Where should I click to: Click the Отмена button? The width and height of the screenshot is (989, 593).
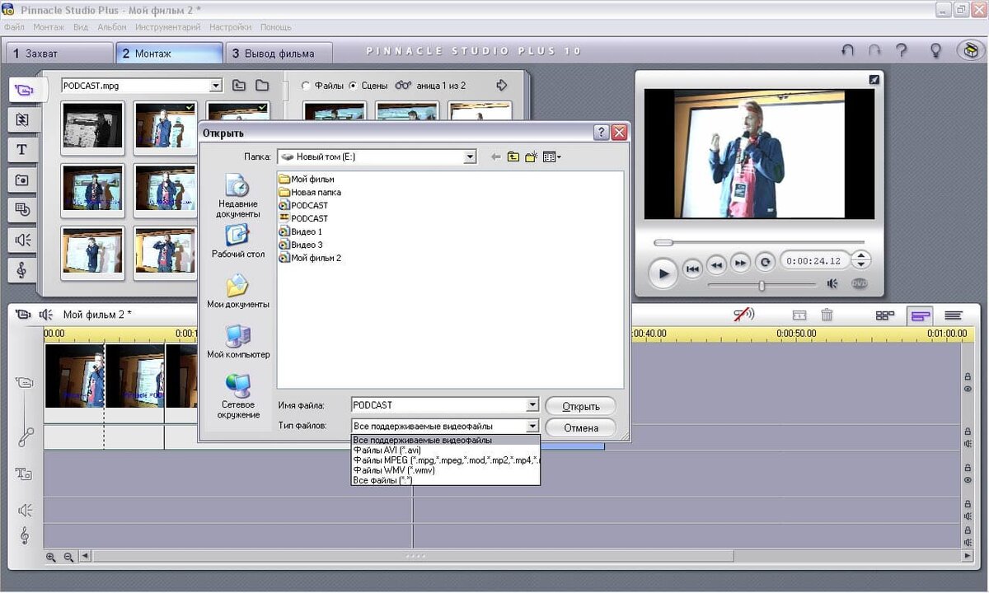coord(580,428)
